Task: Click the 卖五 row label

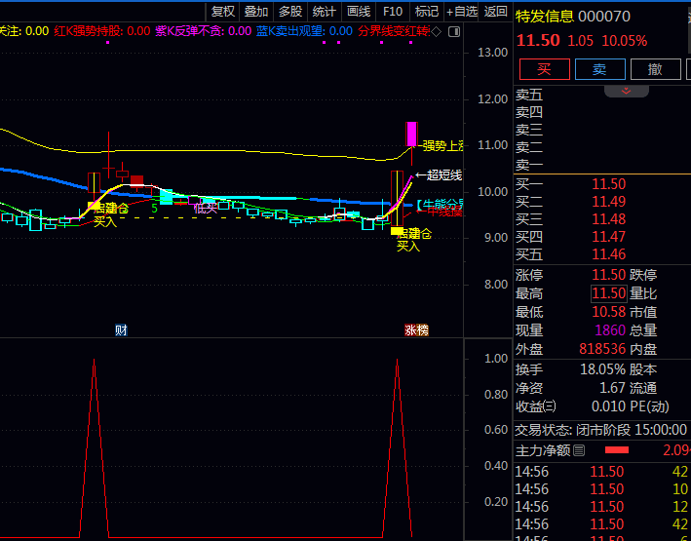Action: coord(529,95)
